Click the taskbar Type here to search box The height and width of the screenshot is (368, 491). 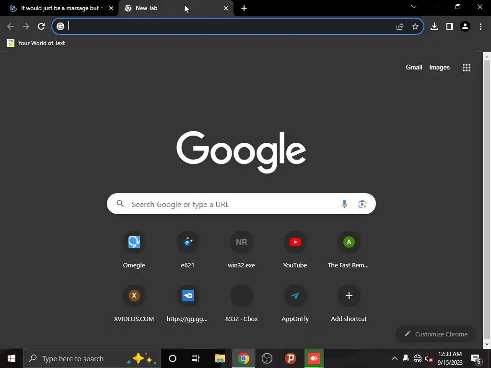point(92,358)
